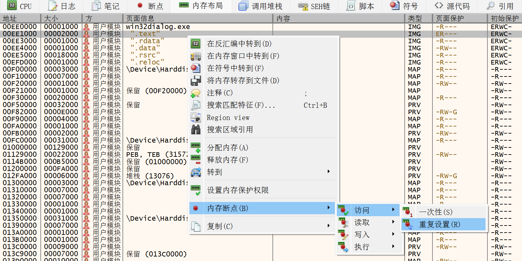Click the 引用 references magnifier icon

(x=491, y=6)
